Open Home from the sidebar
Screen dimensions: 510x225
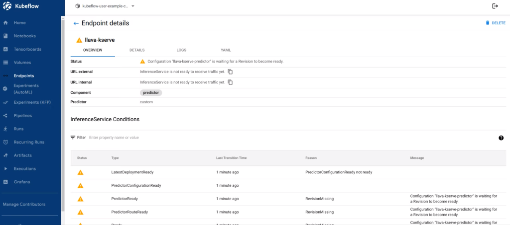[x=20, y=23]
